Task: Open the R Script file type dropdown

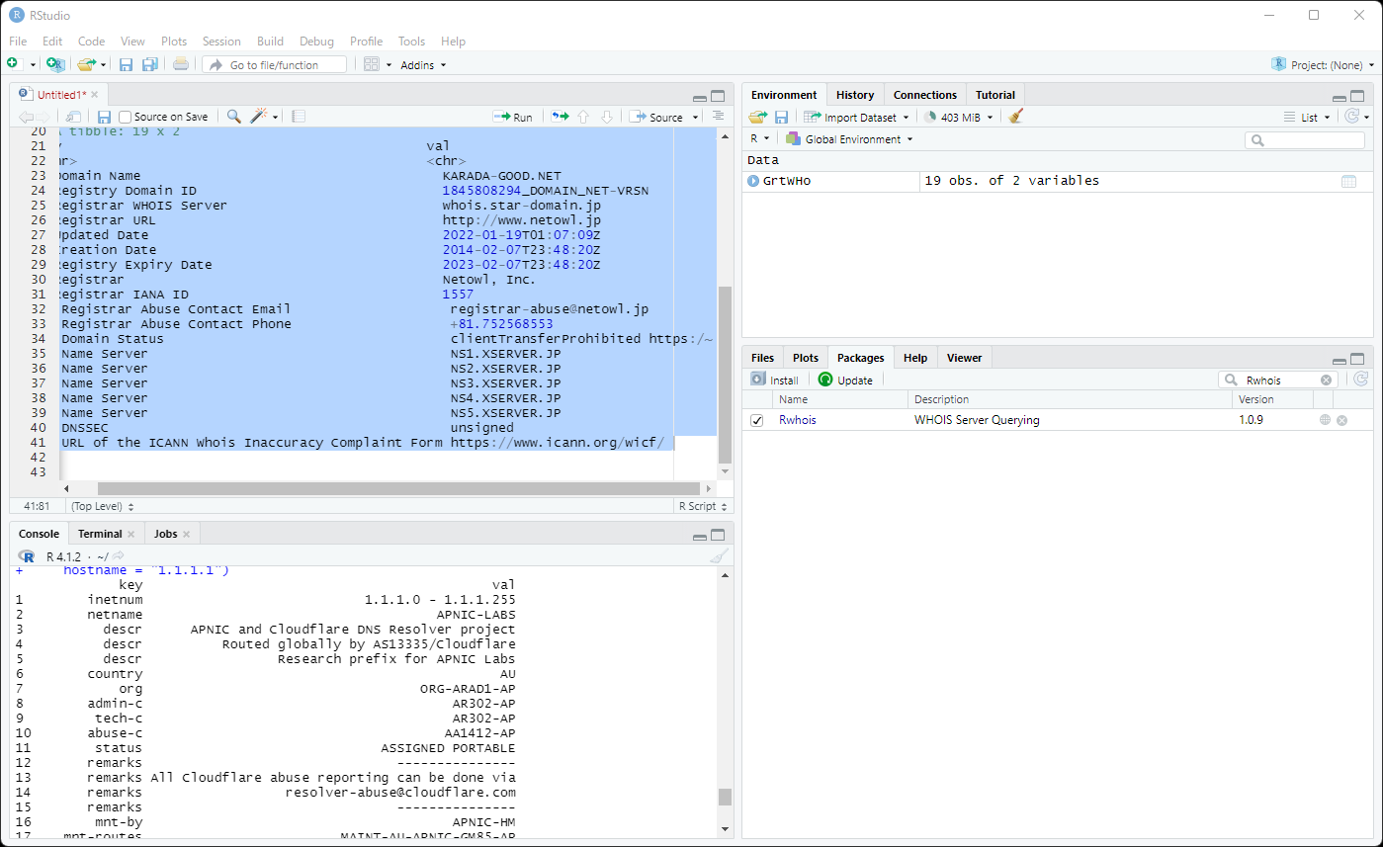Action: [703, 506]
